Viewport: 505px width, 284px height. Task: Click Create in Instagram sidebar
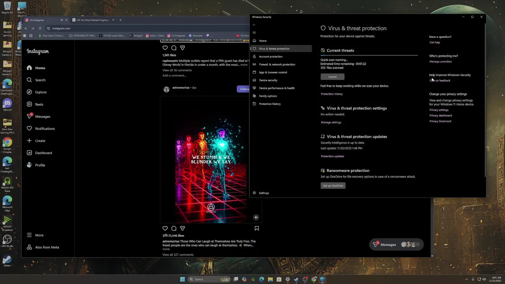tap(36, 141)
